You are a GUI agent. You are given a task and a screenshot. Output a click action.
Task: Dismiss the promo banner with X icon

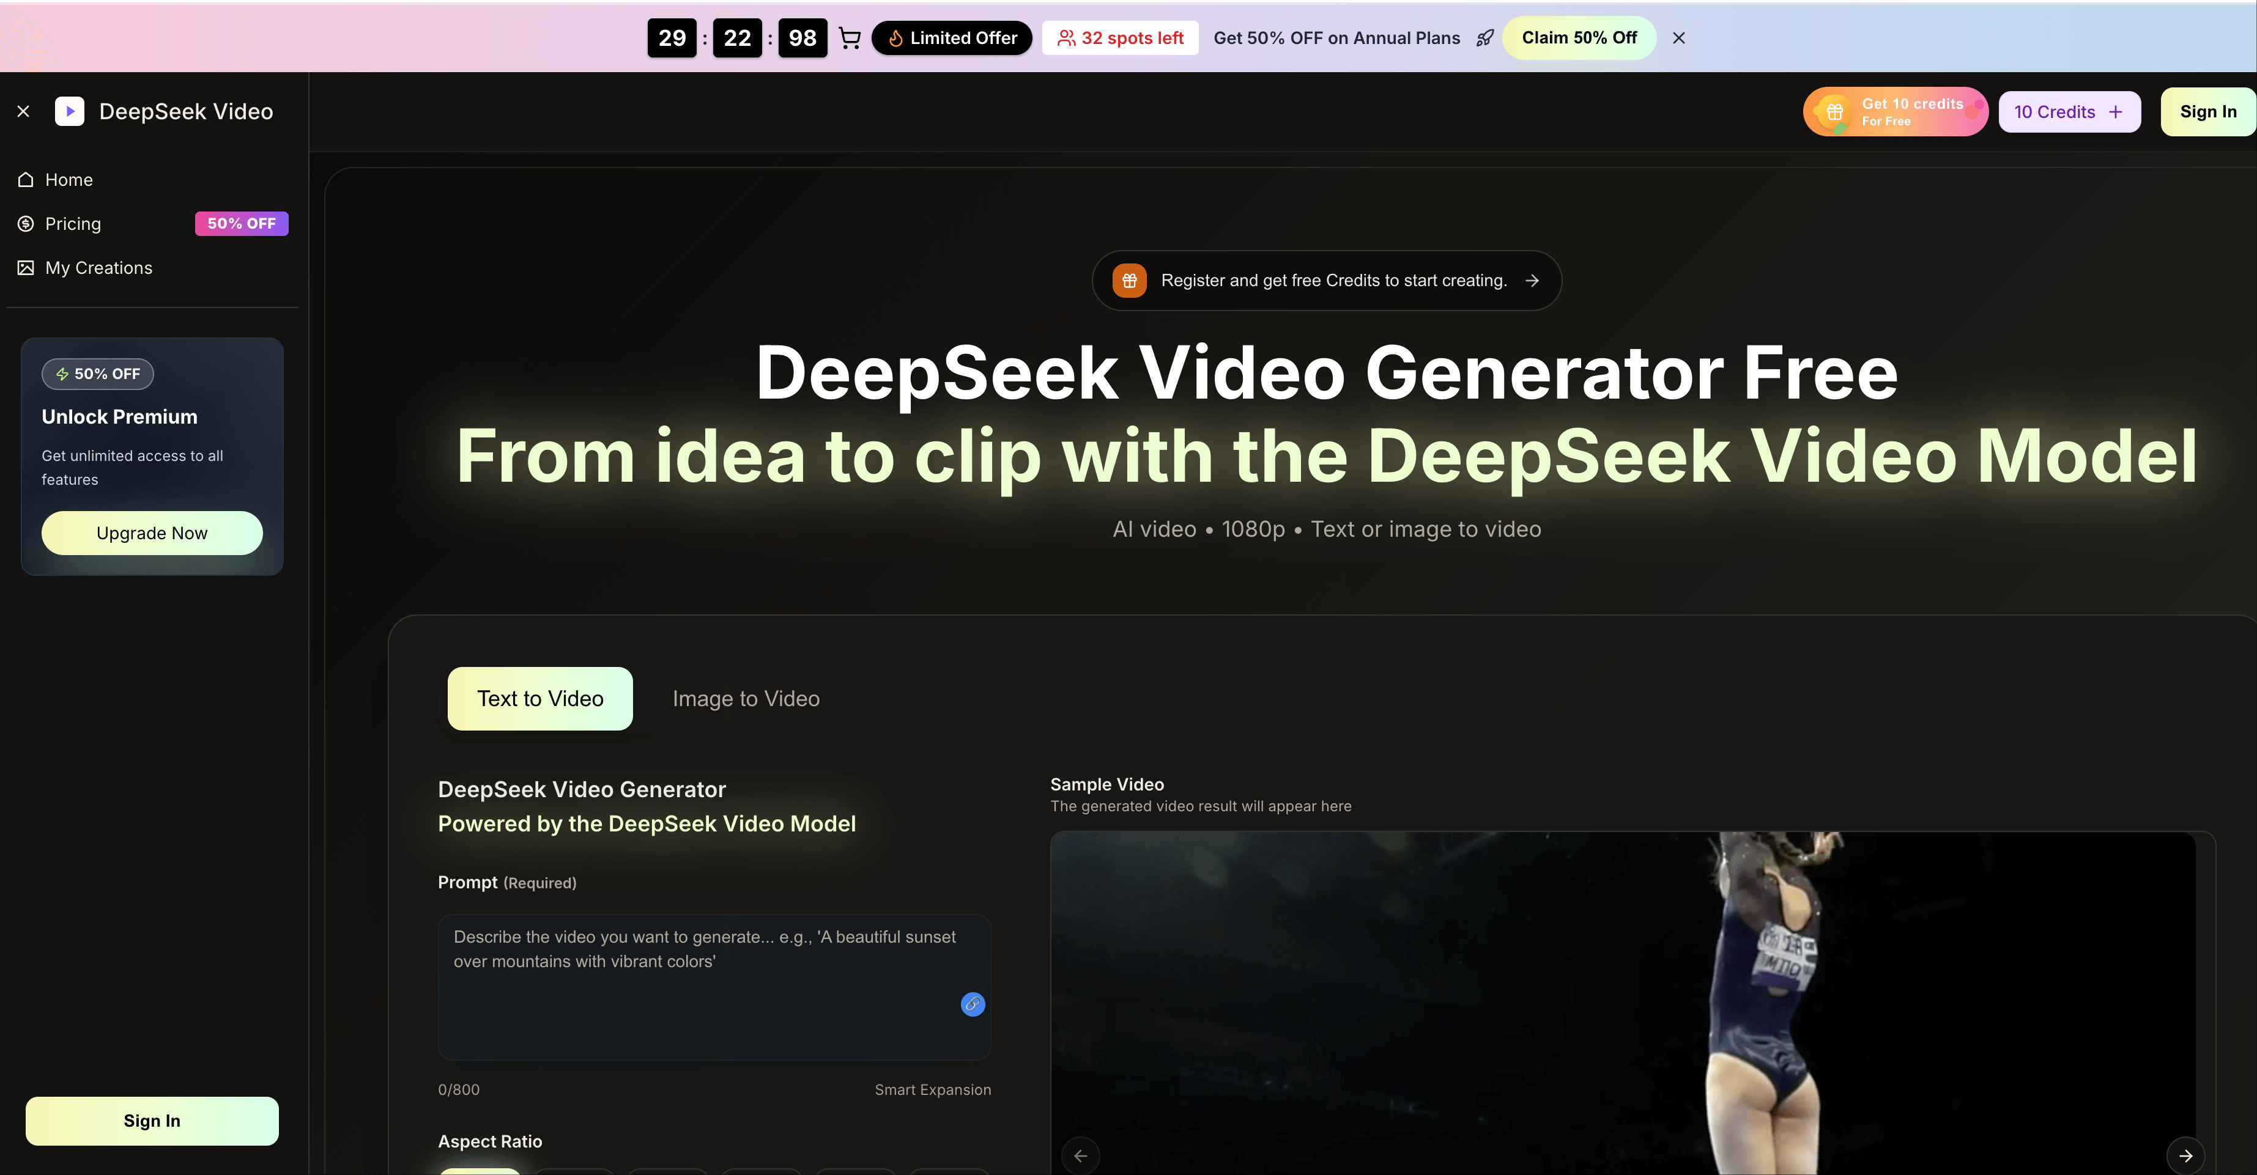pos(1678,38)
